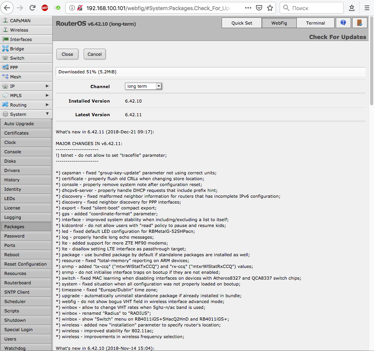Open the Password menu entry

26,236
